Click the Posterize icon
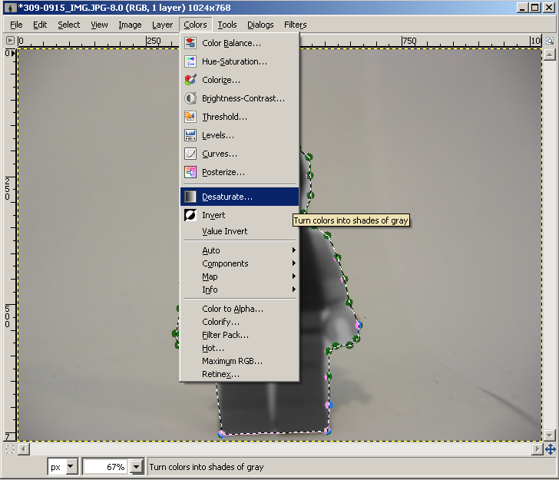The width and height of the screenshot is (559, 480). point(190,172)
